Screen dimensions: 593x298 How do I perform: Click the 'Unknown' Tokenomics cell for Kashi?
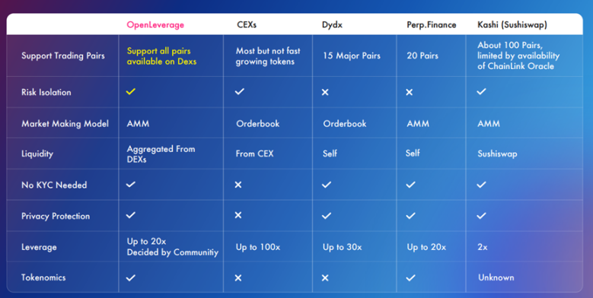496,277
